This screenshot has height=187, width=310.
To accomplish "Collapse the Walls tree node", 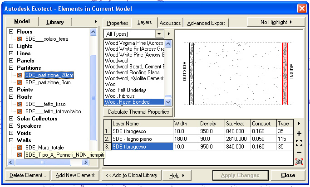I will click(11, 140).
